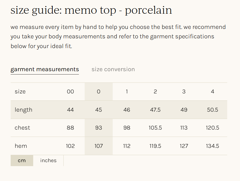Click the size 1 column header
This screenshot has width=240, height=181.
[x=127, y=92]
